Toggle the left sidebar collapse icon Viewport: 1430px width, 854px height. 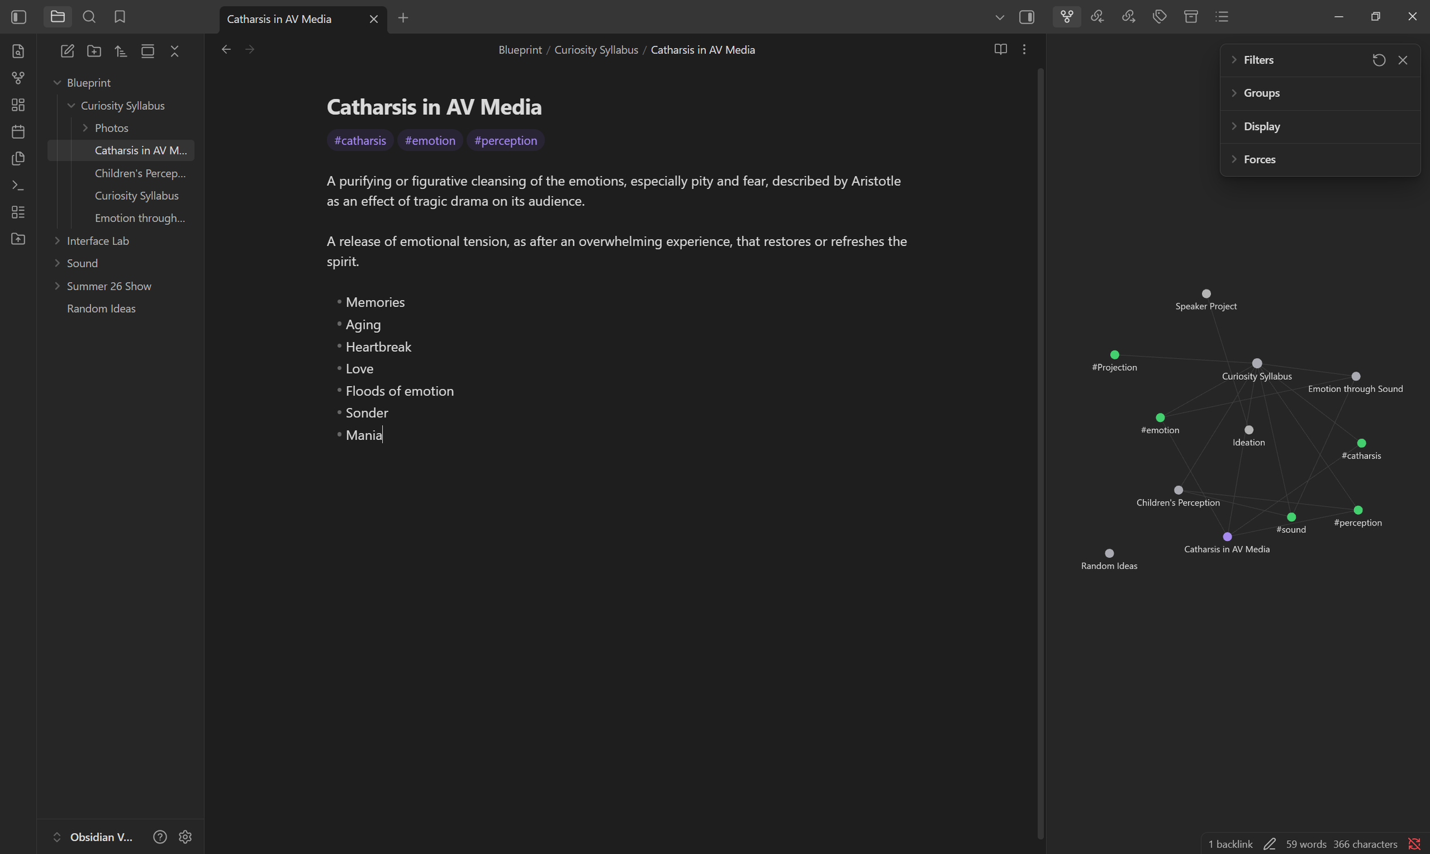click(18, 17)
